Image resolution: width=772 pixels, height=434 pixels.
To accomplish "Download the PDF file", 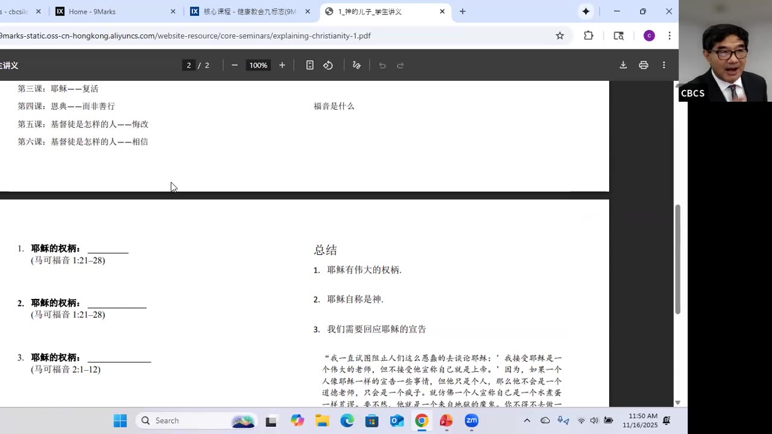I will (623, 65).
